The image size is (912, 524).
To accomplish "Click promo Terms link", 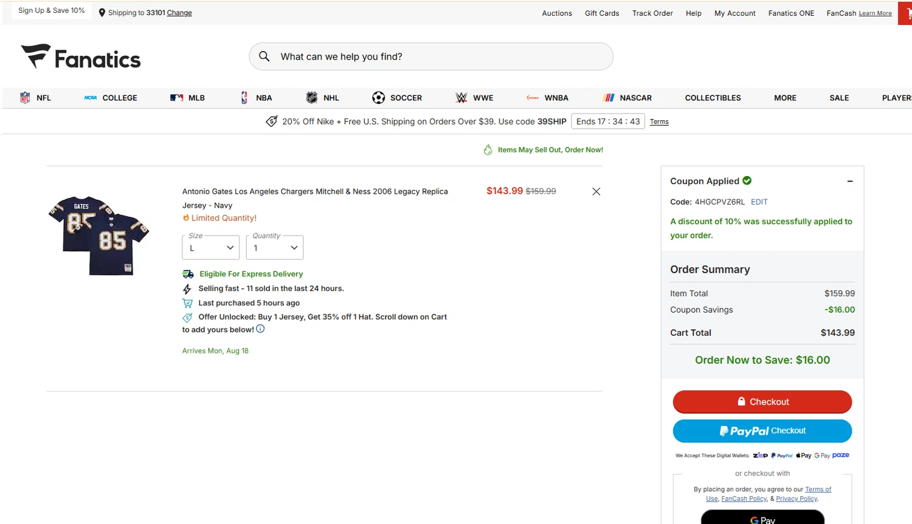I will pos(659,122).
